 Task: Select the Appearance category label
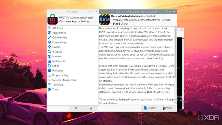pyautogui.click(x=59, y=33)
